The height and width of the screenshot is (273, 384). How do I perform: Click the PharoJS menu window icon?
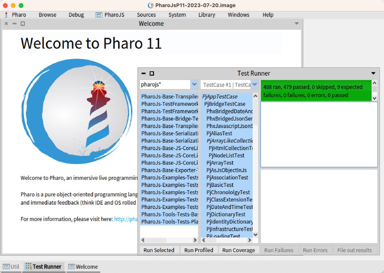[99, 15]
